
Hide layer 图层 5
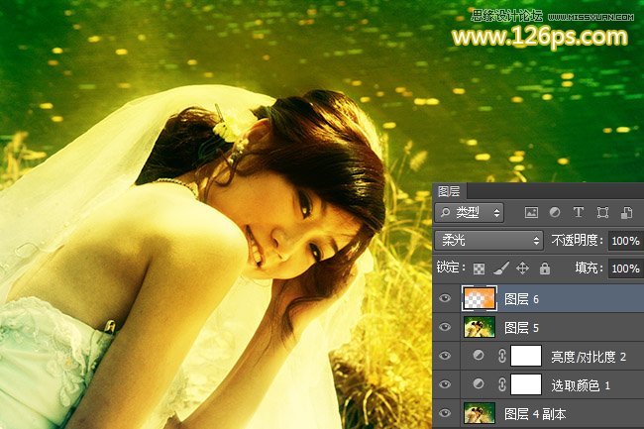445,327
